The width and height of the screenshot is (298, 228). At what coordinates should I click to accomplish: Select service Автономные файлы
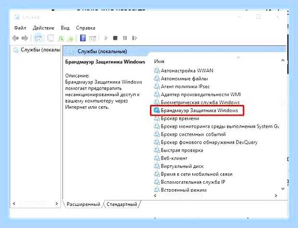[185, 79]
